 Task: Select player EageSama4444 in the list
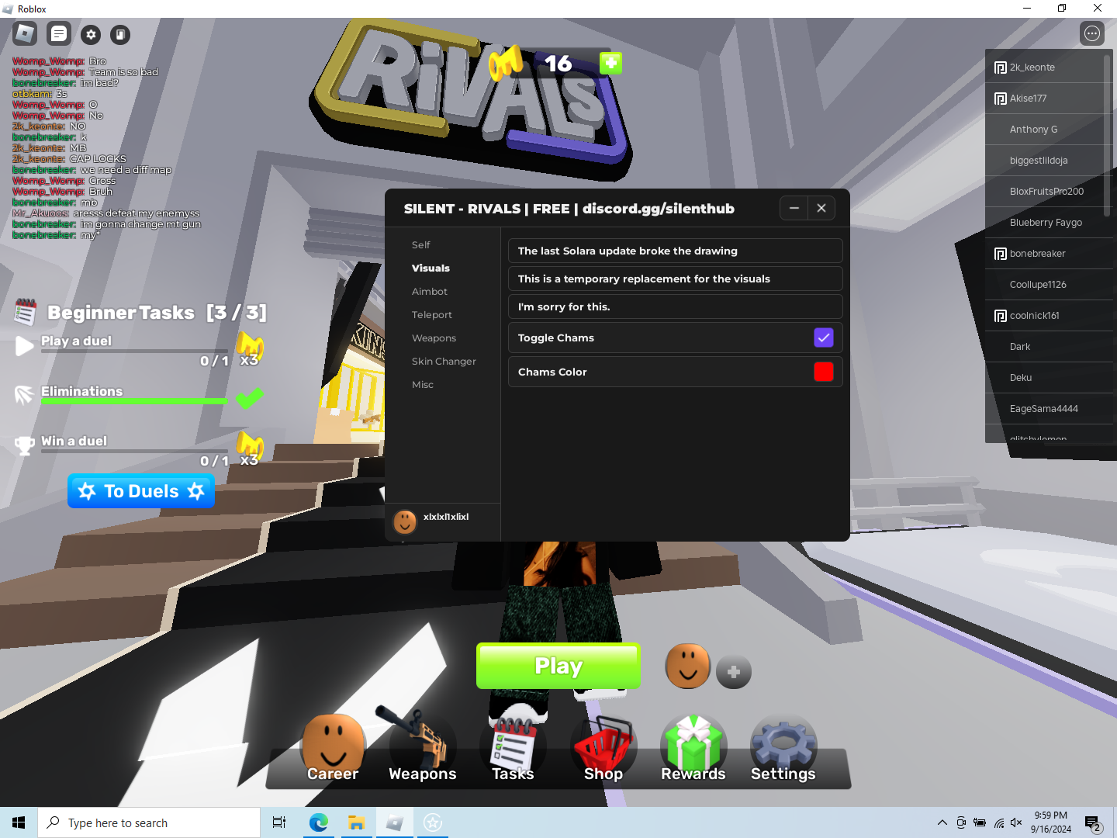click(x=1049, y=409)
